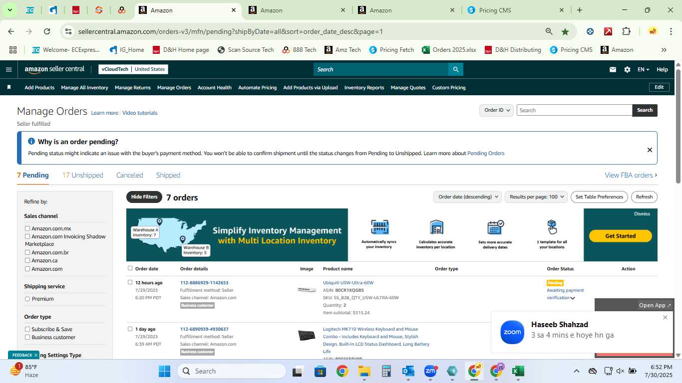Switch to the Canceled tab
682x383 pixels.
(x=130, y=175)
